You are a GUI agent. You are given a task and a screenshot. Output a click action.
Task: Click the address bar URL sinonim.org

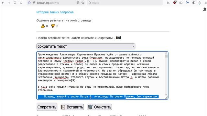[48, 3]
